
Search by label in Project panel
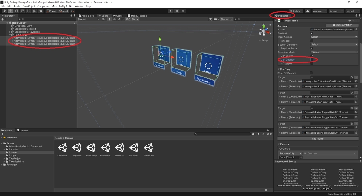pyautogui.click(x=258, y=134)
